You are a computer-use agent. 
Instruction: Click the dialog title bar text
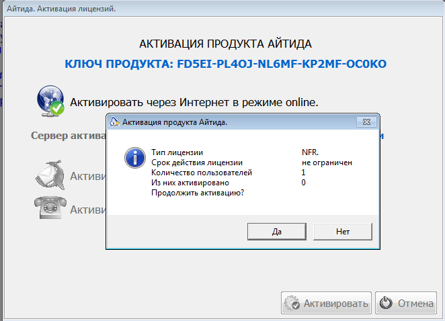pos(175,122)
